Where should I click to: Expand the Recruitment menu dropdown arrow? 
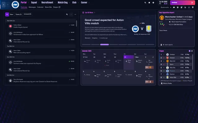tap(55, 3)
